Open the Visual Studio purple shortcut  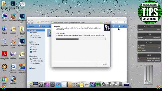point(13,54)
